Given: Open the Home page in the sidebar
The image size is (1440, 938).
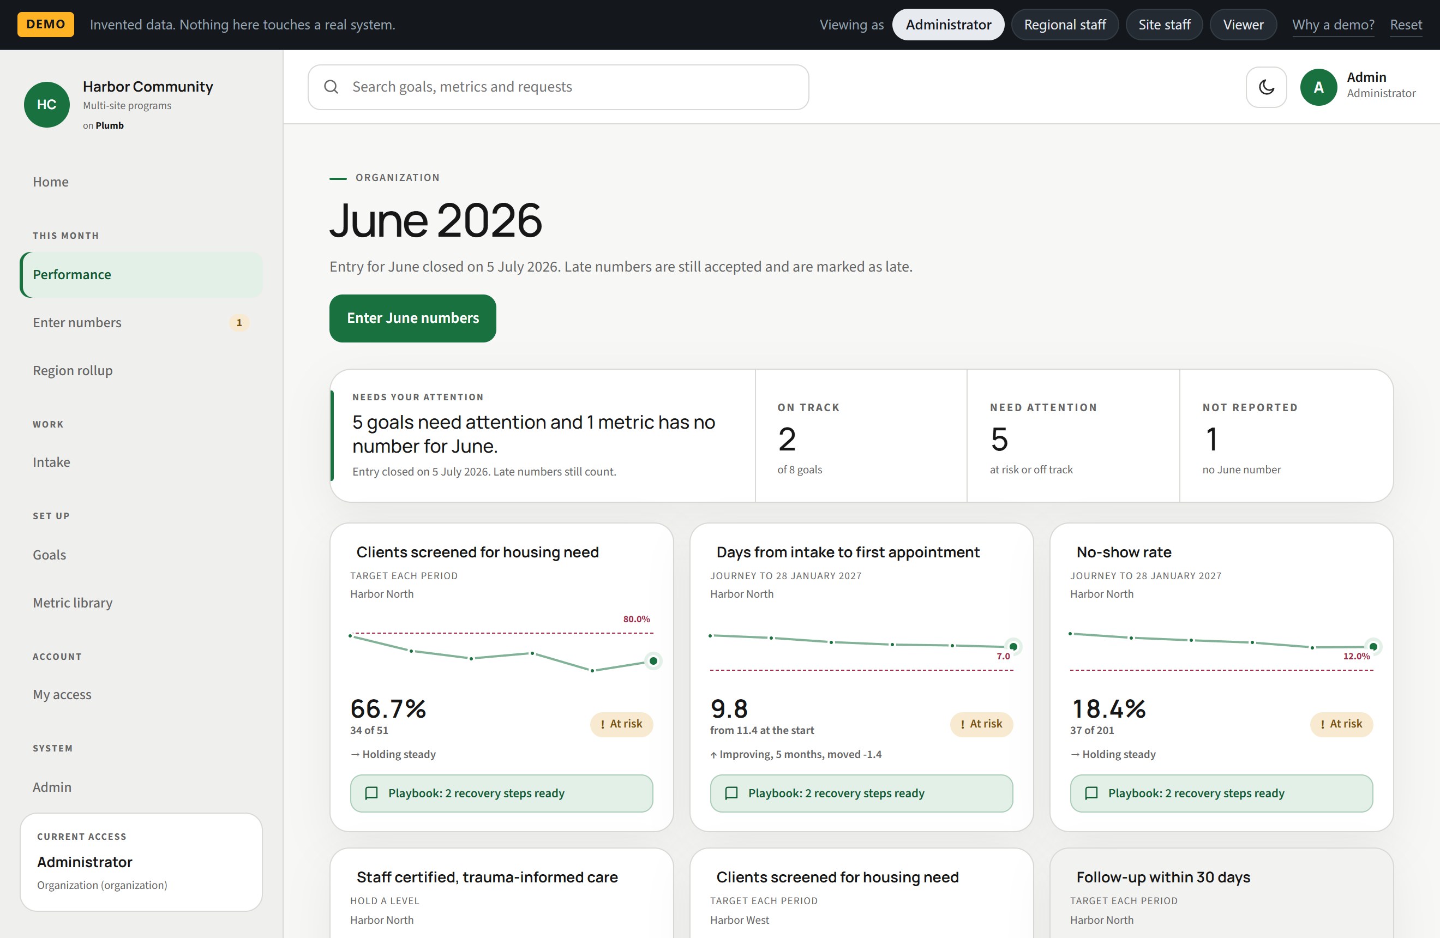Looking at the screenshot, I should point(141,182).
